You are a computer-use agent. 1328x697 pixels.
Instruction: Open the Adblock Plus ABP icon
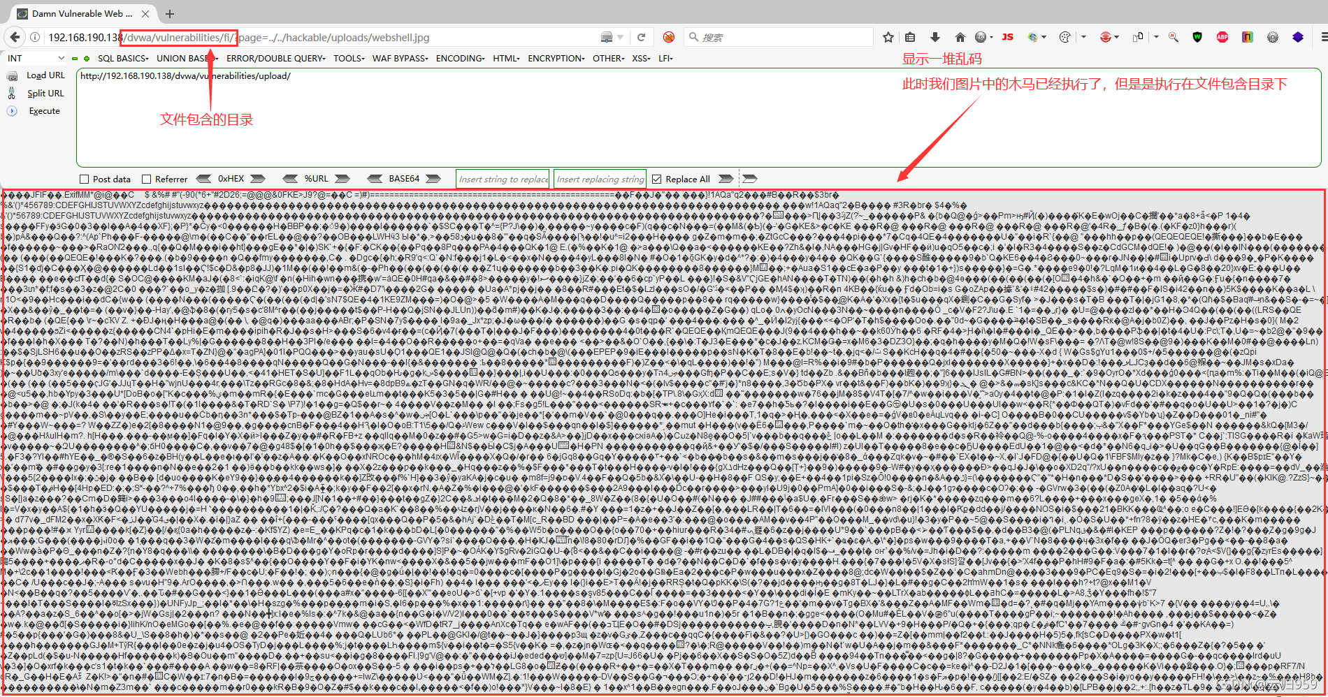1222,37
